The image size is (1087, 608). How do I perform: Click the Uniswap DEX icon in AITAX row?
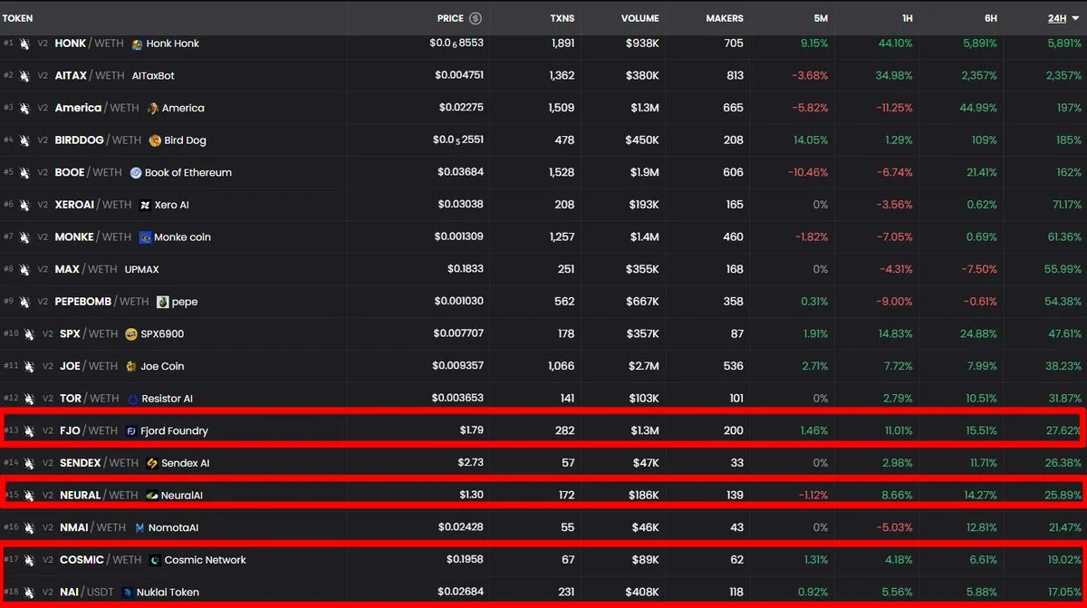tap(24, 75)
